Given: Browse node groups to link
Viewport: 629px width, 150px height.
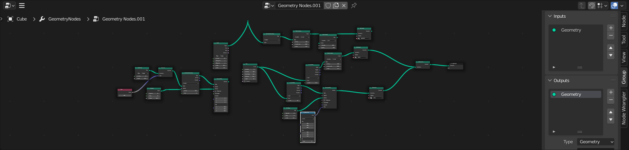Looking at the screenshot, I should click(269, 6).
